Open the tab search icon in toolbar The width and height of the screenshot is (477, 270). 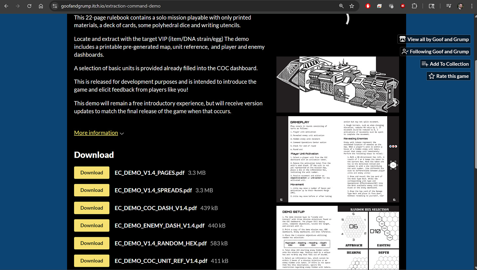tap(432, 6)
